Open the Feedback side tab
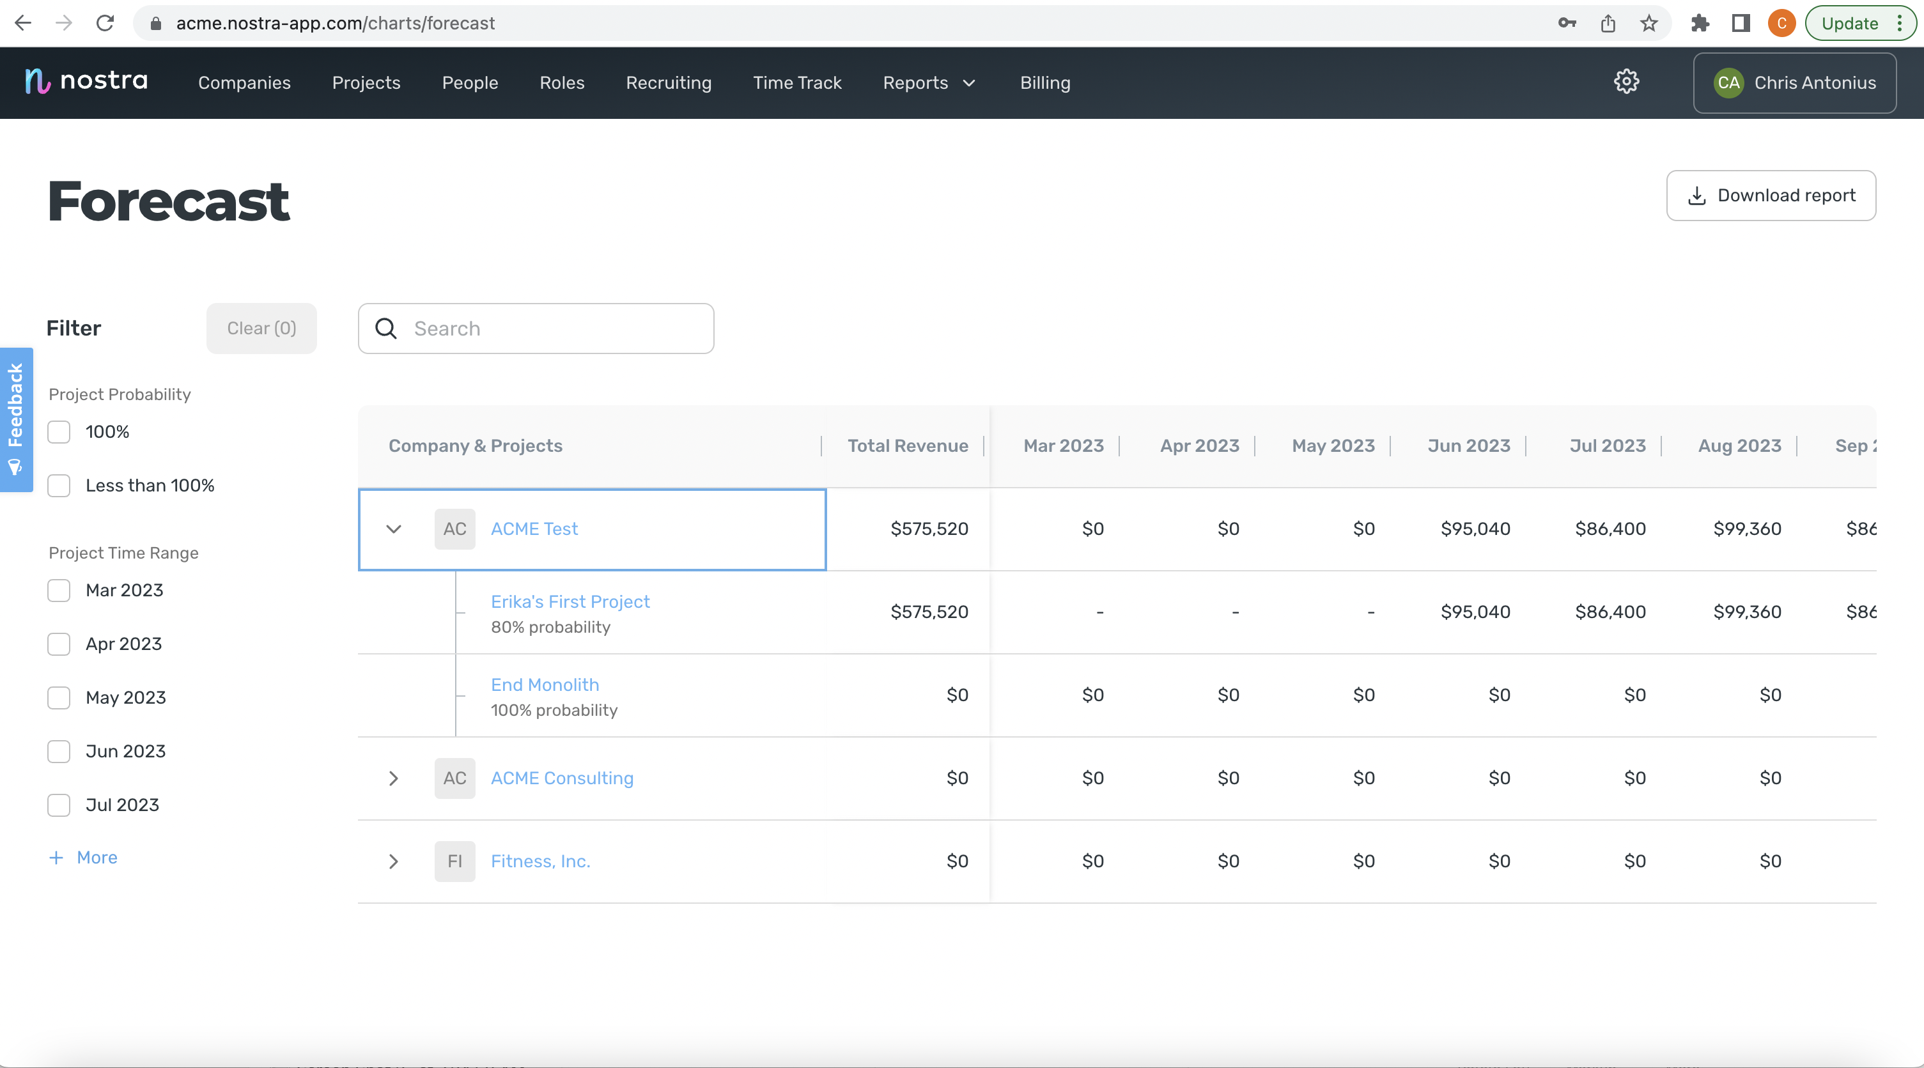 pyautogui.click(x=16, y=419)
